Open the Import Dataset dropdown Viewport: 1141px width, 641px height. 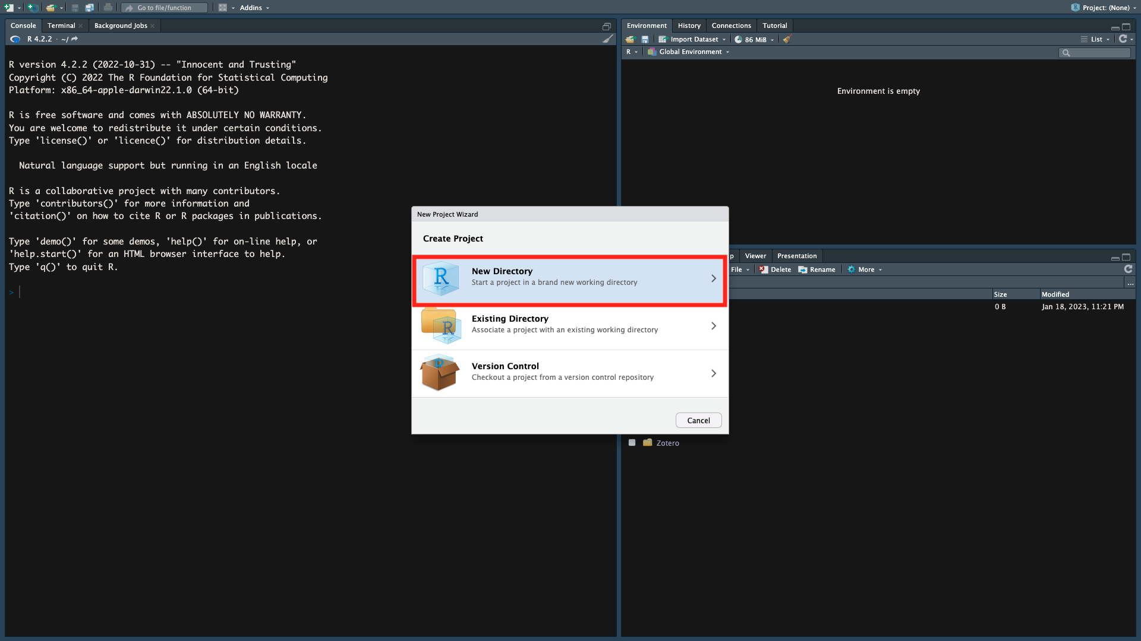(x=693, y=39)
